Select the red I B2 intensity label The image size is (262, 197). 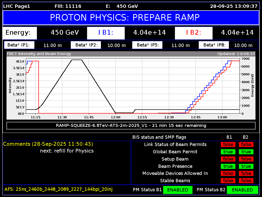coord(193,33)
